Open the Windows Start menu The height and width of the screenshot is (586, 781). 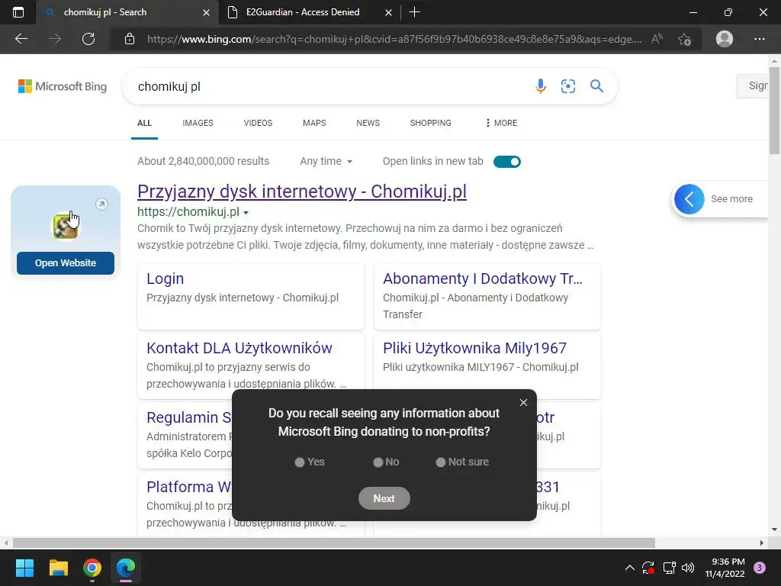[x=24, y=568]
